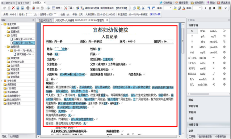Image resolution: width=231 pixels, height=139 pixels.
Task: Click the superscript x² icon
Action: [226, 8]
